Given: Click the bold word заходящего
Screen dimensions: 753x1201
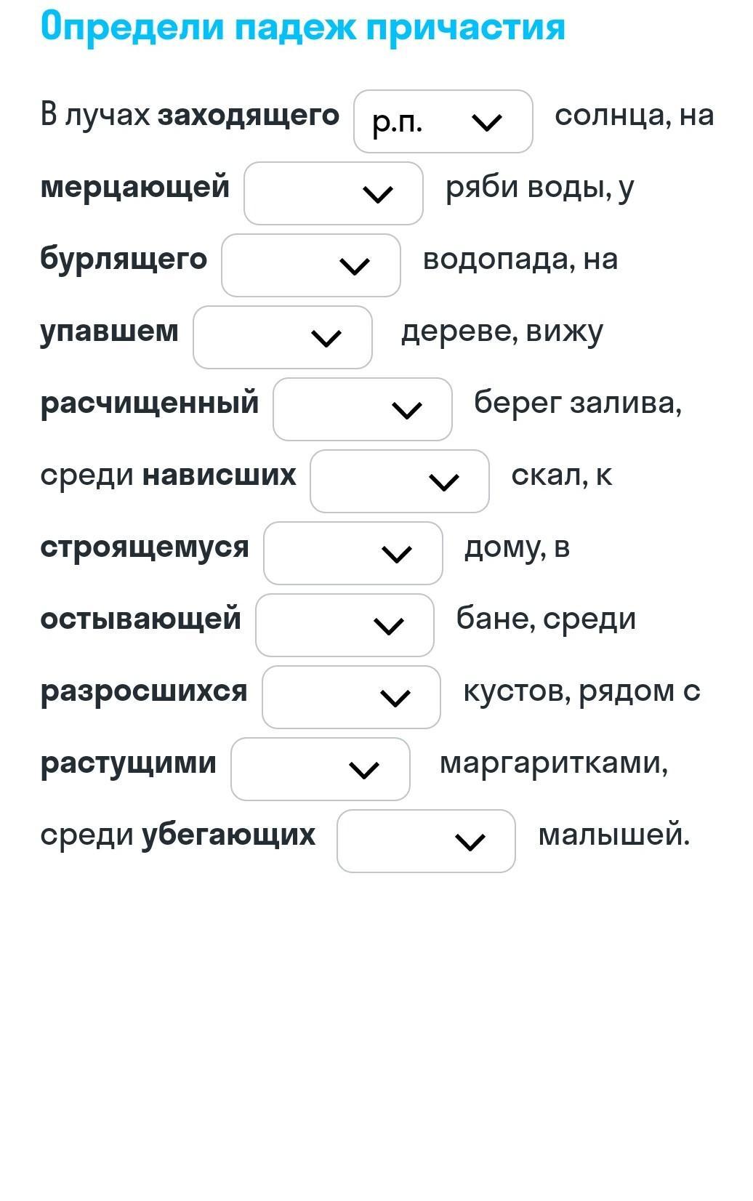Looking at the screenshot, I should click(249, 116).
